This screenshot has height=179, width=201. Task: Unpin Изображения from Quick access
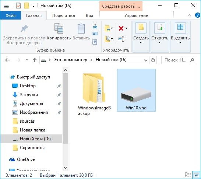(59, 112)
